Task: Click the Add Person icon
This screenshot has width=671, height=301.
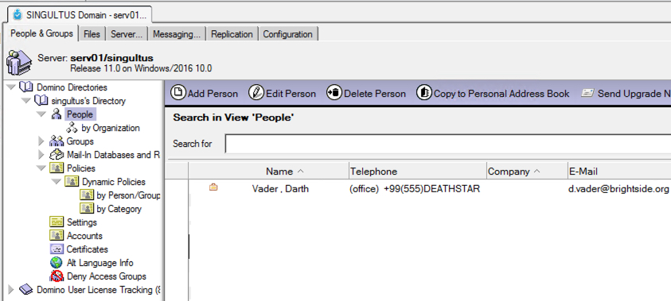Action: (x=178, y=93)
